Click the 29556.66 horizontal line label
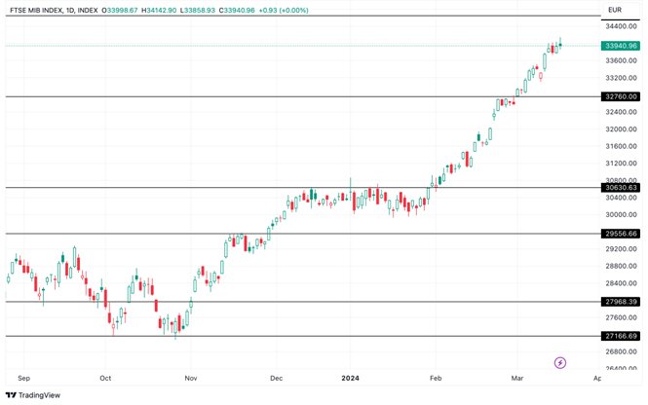 (x=621, y=234)
